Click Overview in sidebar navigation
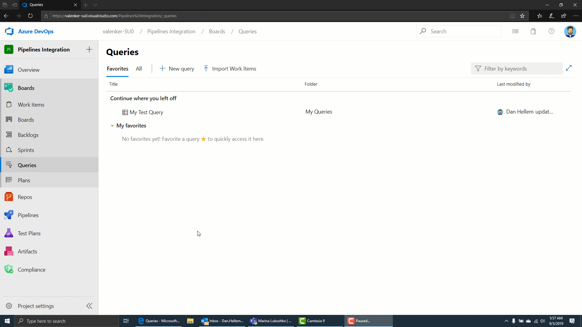This screenshot has width=582, height=327. click(x=29, y=70)
